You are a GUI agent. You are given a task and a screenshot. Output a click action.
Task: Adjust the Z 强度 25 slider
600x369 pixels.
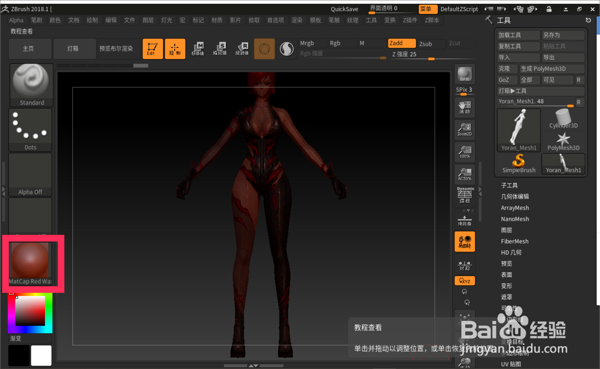click(431, 55)
